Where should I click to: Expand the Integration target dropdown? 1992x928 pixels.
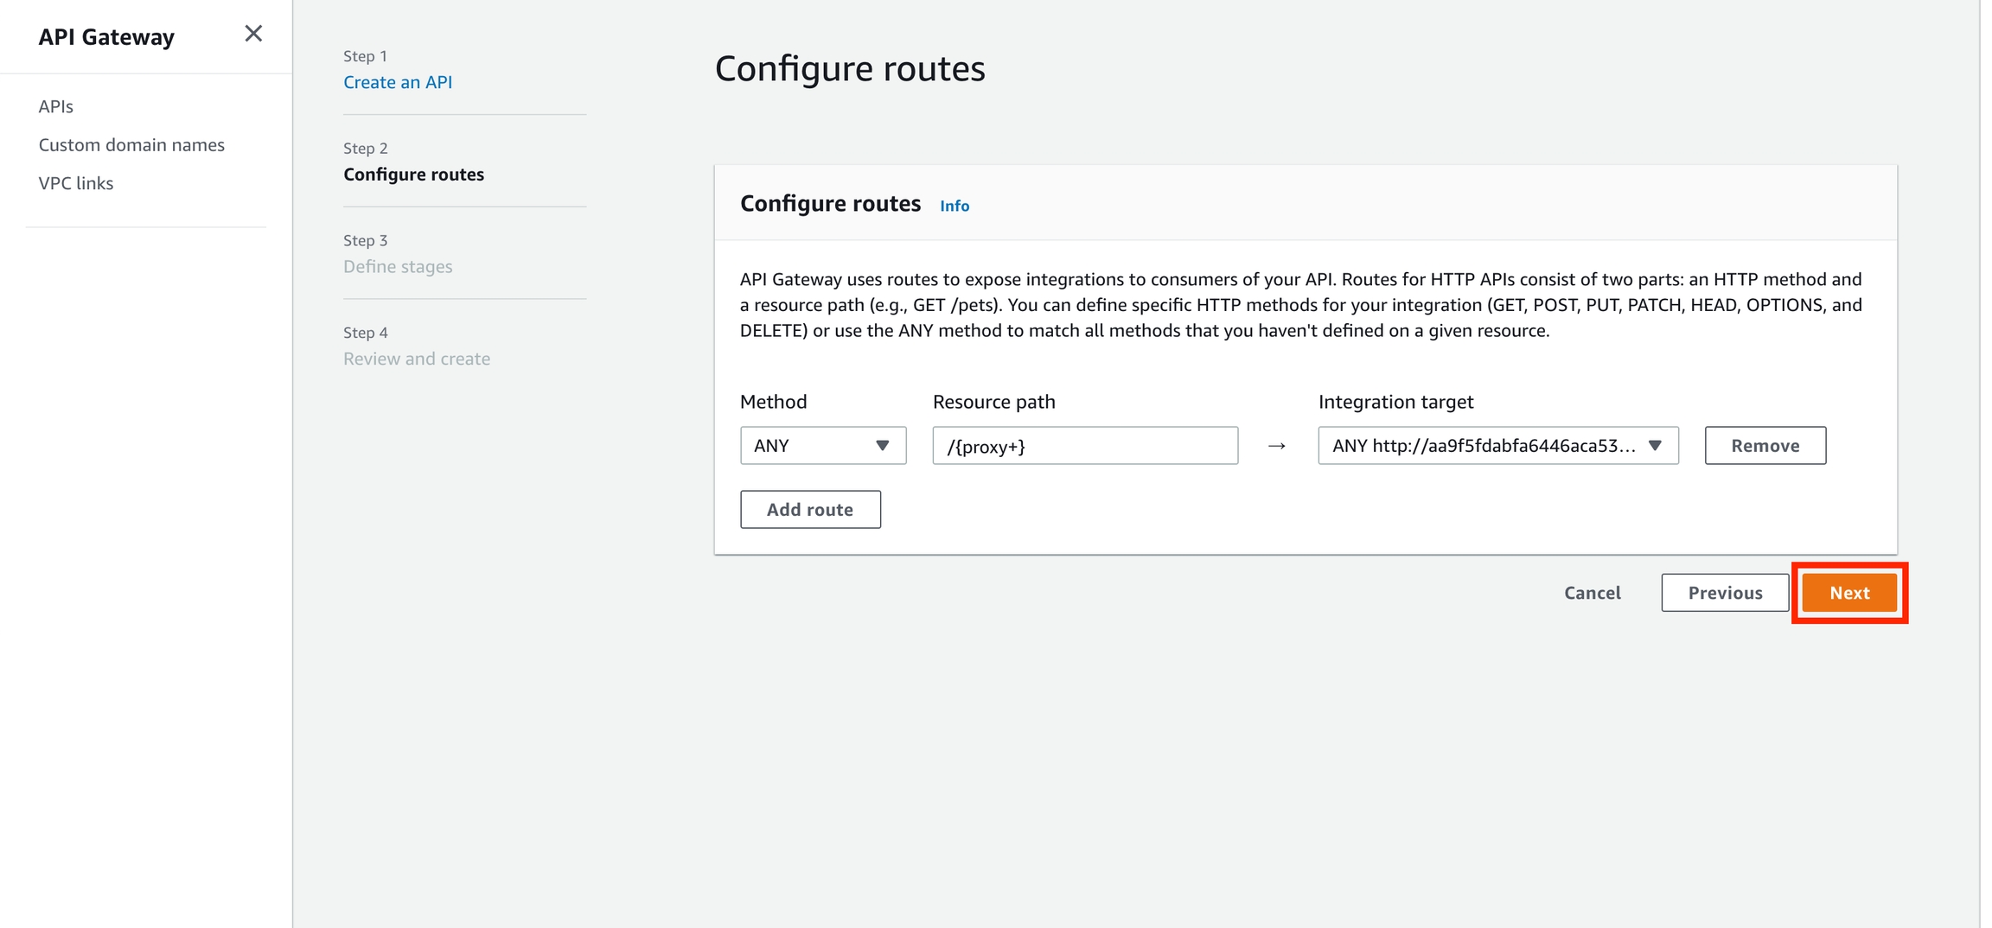[x=1497, y=446]
